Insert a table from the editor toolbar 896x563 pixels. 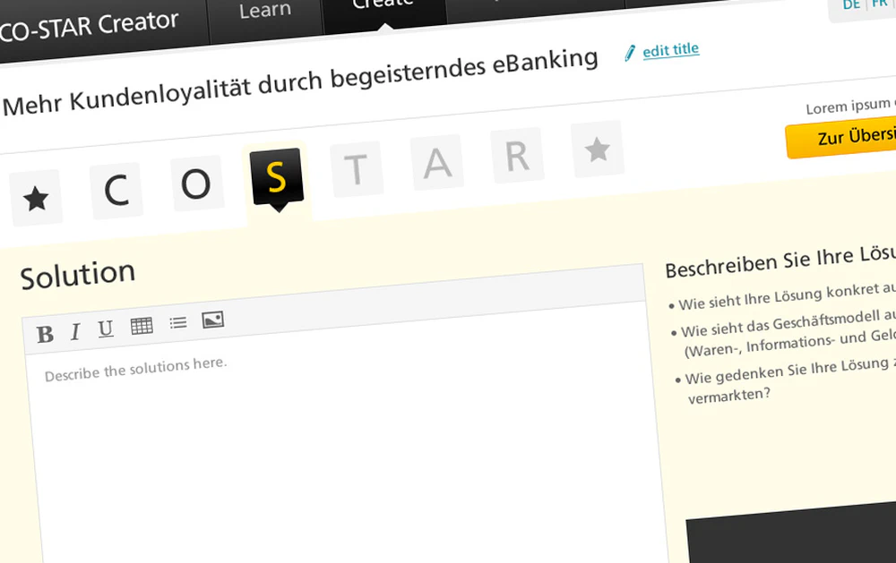pos(142,326)
